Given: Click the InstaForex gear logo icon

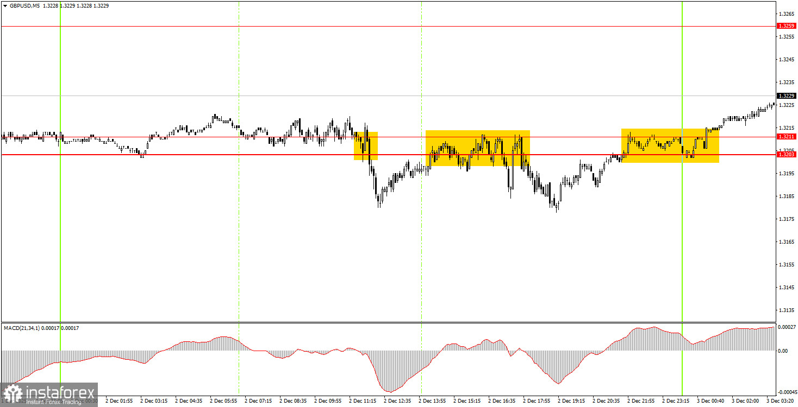Looking at the screenshot, I should (x=13, y=392).
